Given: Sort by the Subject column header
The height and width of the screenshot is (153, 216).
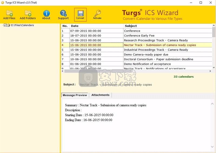Looking at the screenshot, I should (168, 26).
